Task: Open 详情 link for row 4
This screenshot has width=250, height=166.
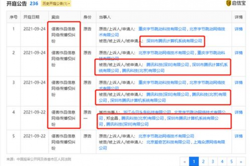Action: coord(239,112)
